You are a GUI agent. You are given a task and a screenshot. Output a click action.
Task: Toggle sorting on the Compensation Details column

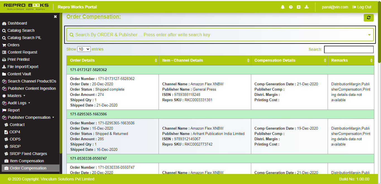point(325,60)
